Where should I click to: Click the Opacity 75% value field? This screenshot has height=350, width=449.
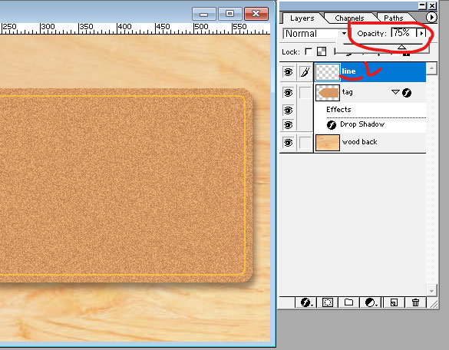(404, 33)
